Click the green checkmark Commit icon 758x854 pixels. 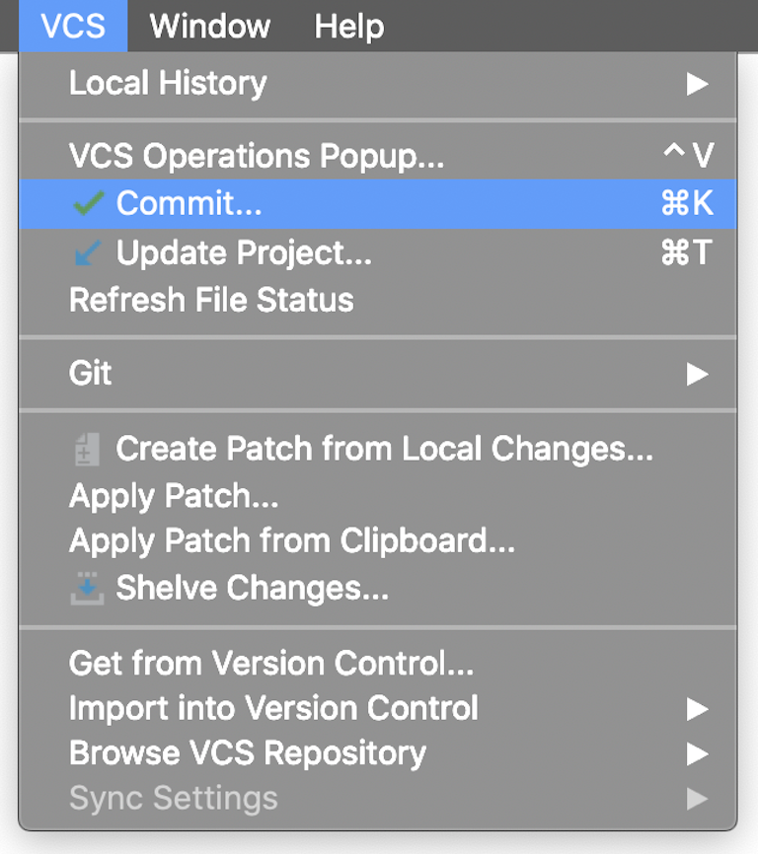89,204
